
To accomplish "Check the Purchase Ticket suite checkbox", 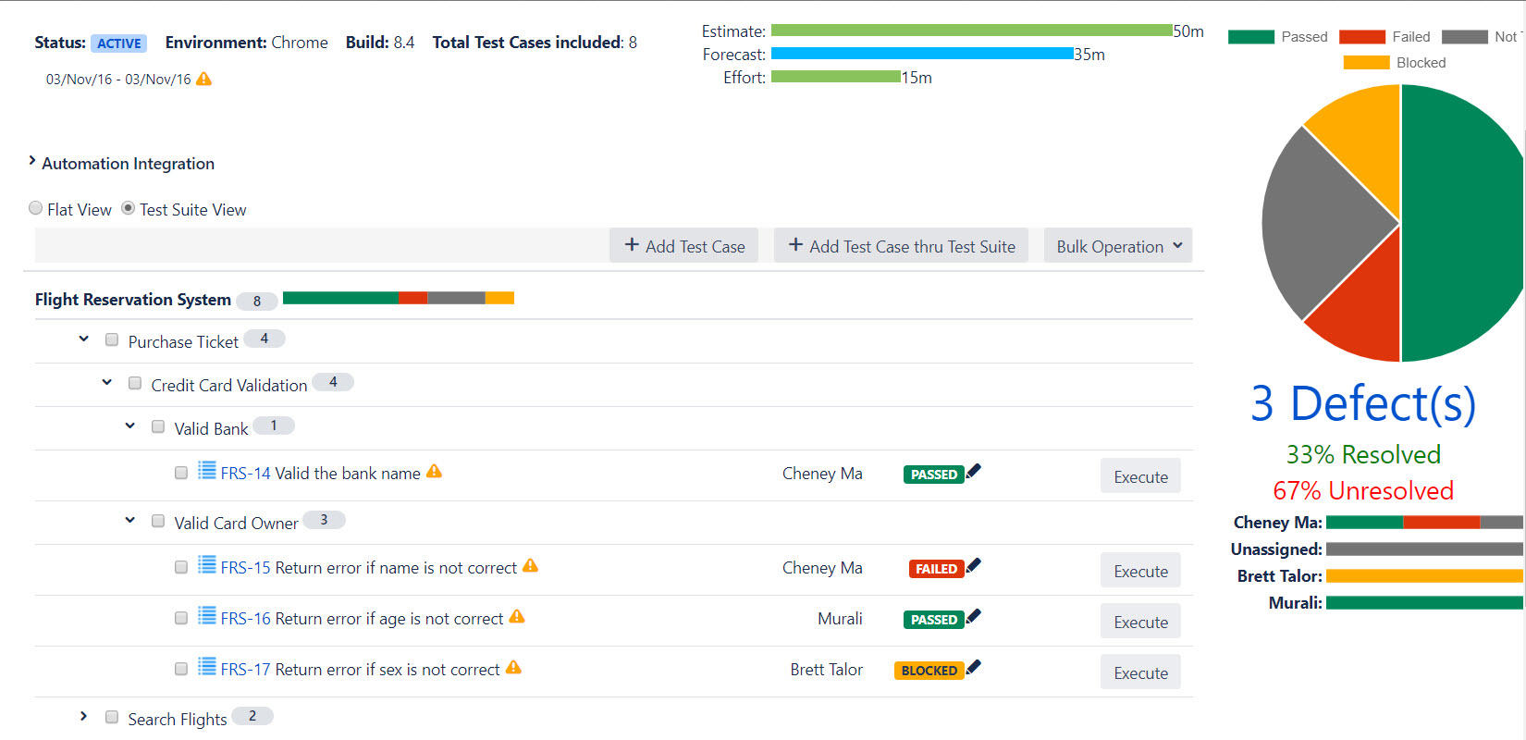I will 112,339.
